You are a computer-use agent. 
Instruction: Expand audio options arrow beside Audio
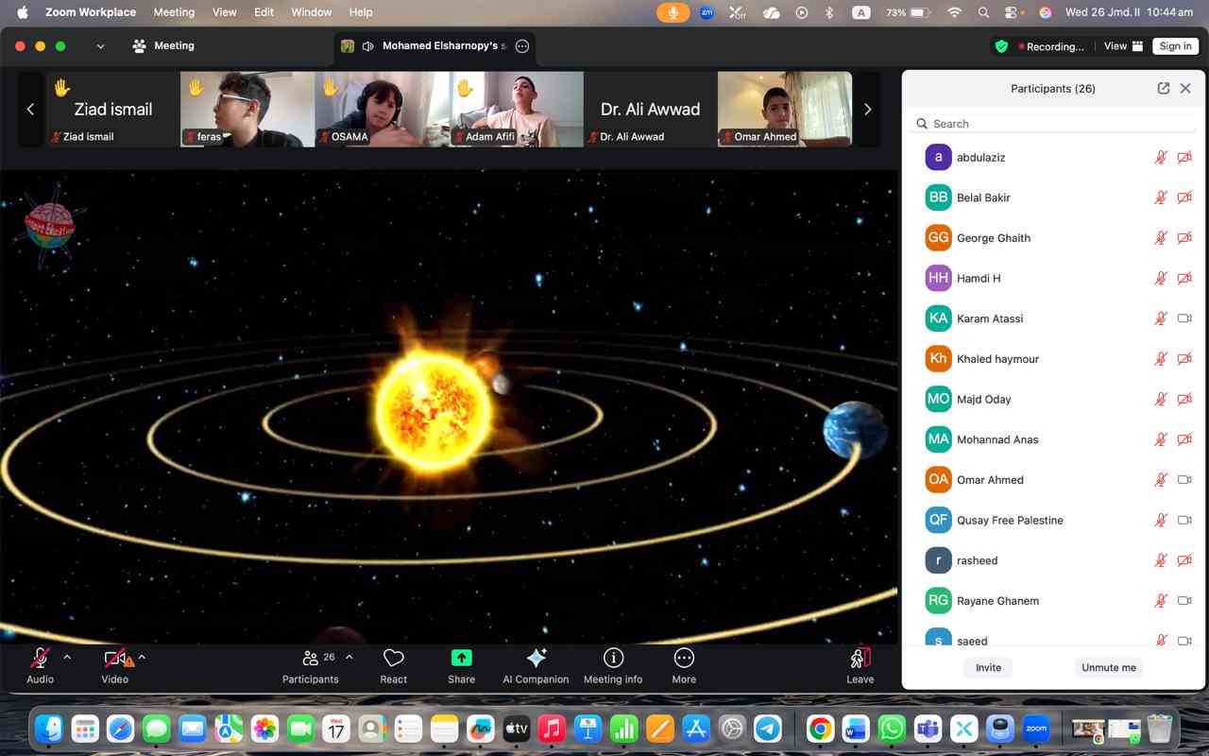(67, 657)
